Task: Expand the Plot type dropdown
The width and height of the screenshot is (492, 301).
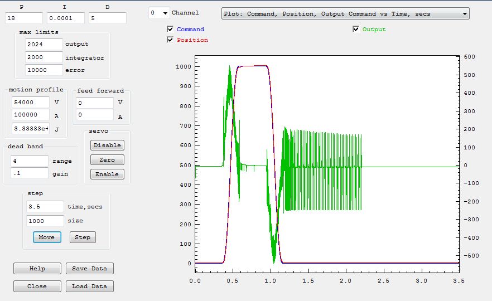Action: (x=345, y=14)
